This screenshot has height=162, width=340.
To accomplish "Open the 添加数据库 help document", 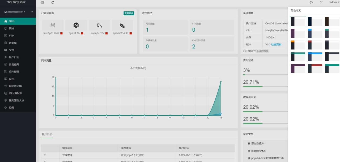I will (x=257, y=144).
